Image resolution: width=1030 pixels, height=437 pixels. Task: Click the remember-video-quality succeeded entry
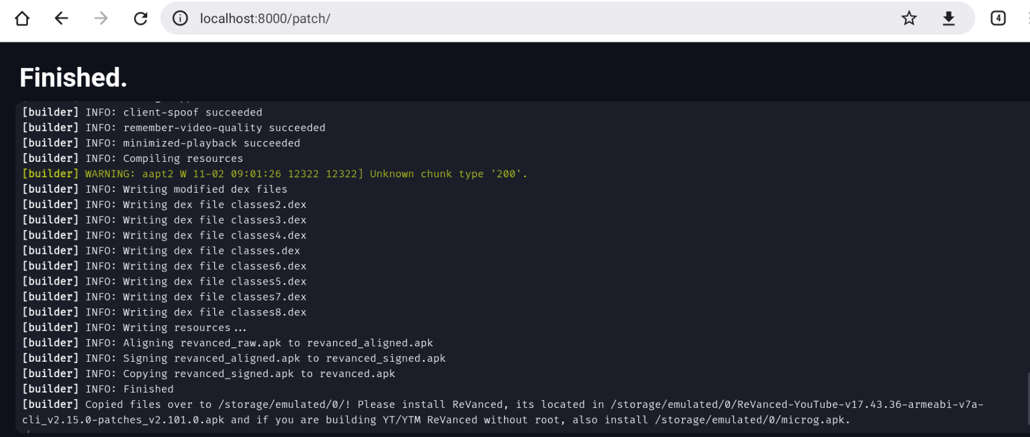(x=173, y=127)
